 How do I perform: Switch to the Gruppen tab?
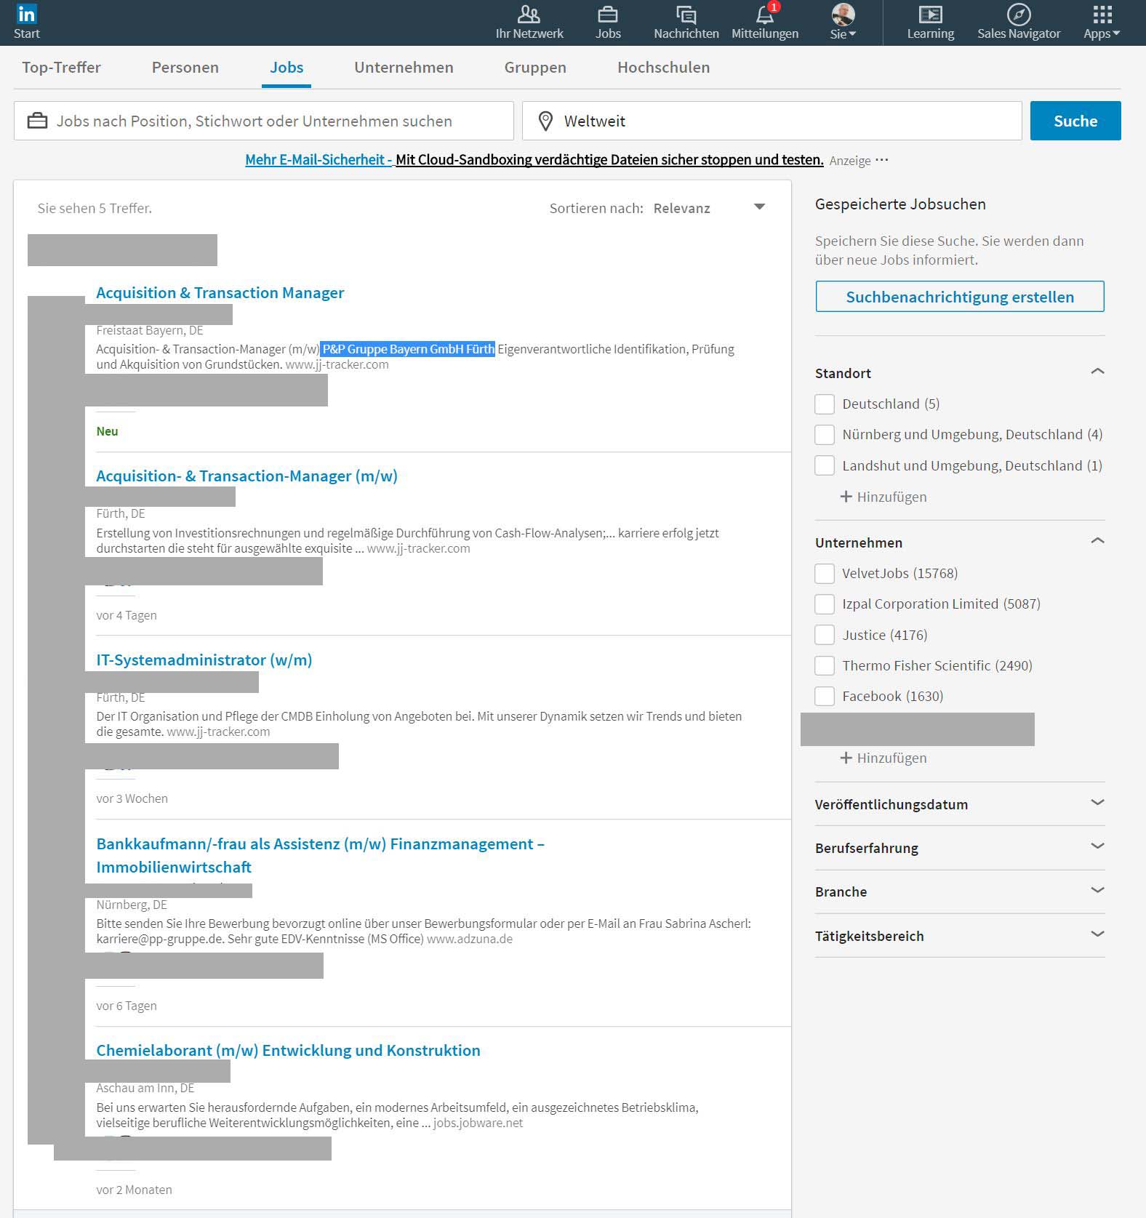(535, 68)
